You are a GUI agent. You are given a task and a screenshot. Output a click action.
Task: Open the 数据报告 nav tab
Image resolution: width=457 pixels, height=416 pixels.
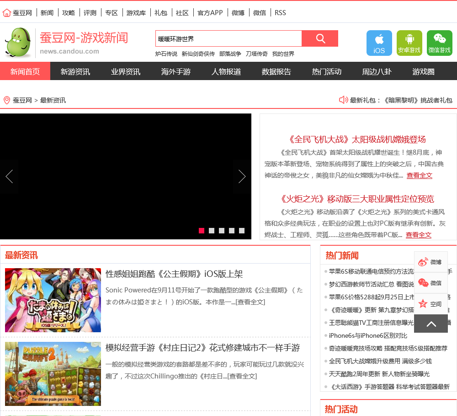276,71
